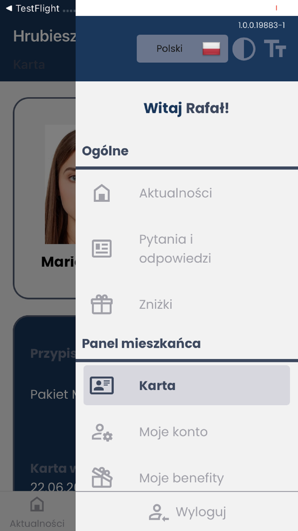Toggle high contrast mode
This screenshot has height=531, width=298.
[x=244, y=48]
